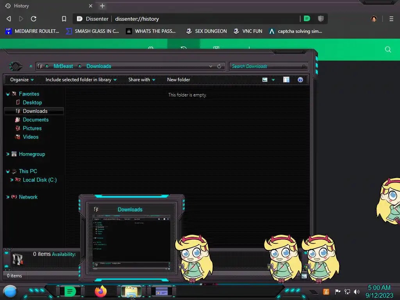400x300 pixels.
Task: Select Network in the navigation pane
Action: point(28,197)
